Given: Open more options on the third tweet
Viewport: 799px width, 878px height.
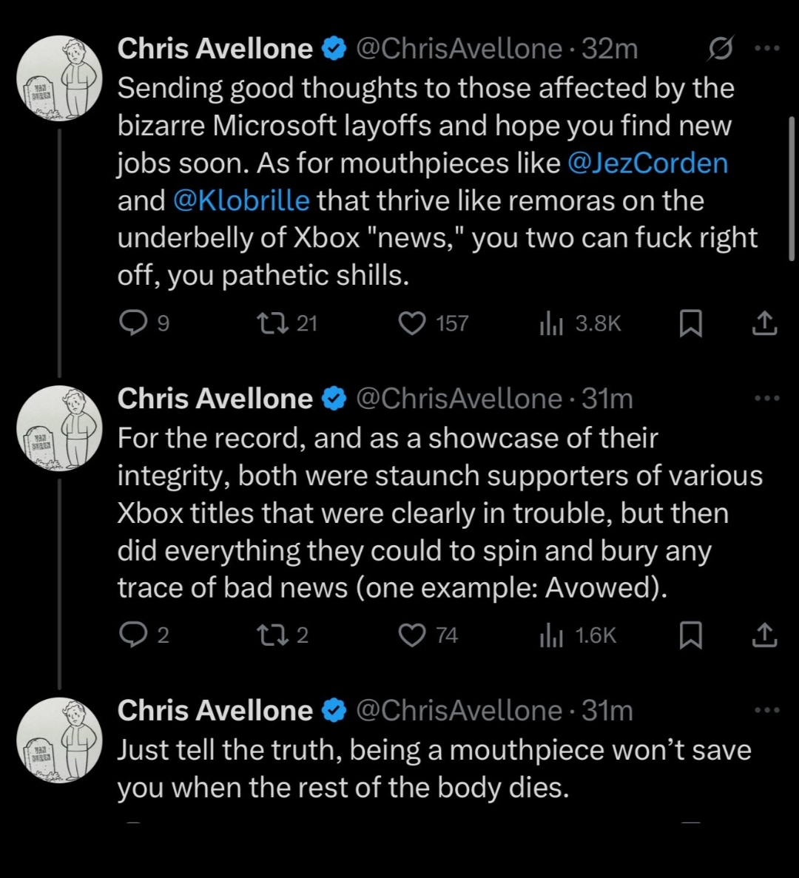Looking at the screenshot, I should tap(766, 711).
